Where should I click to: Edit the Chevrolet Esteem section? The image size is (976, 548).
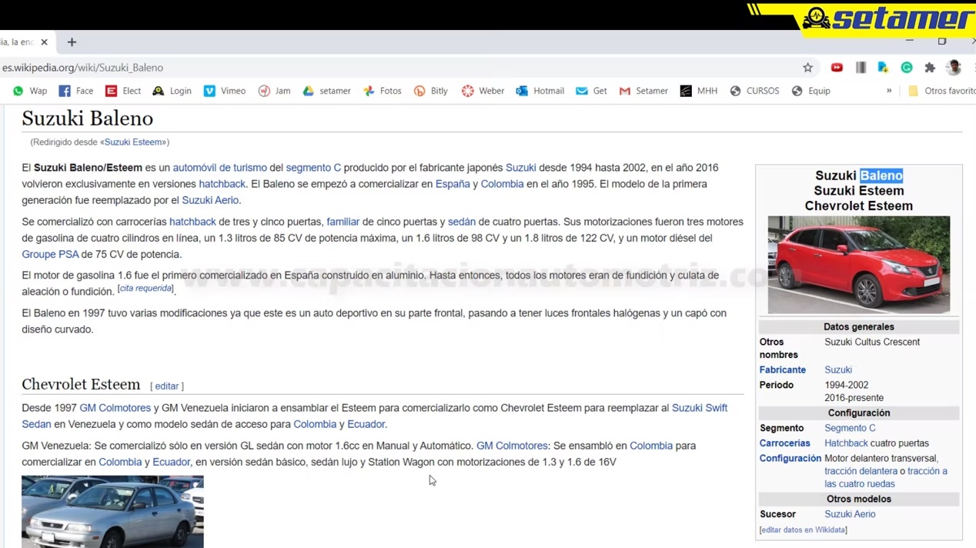166,386
